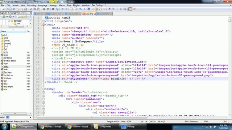Open the Zen Coding menu
Screen dimensions: 232x130
tap(97, 5)
